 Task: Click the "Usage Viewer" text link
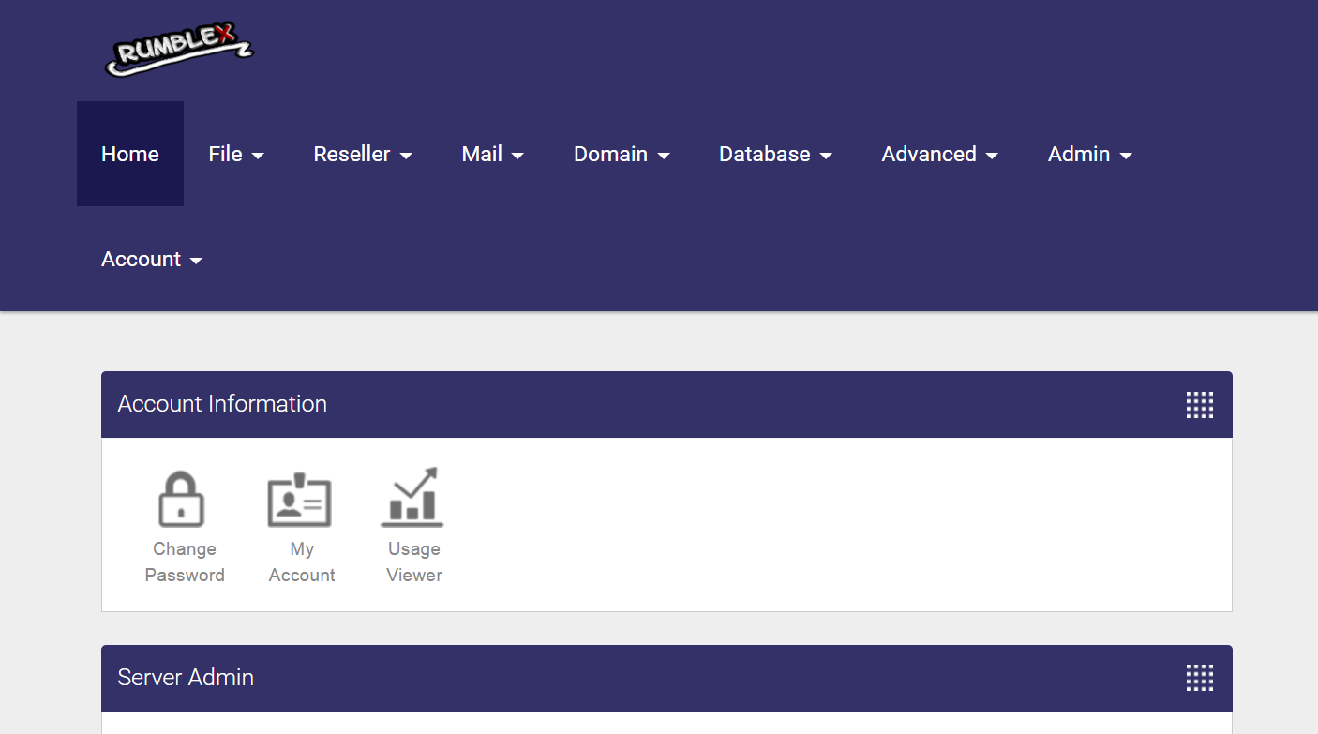pyautogui.click(x=414, y=562)
